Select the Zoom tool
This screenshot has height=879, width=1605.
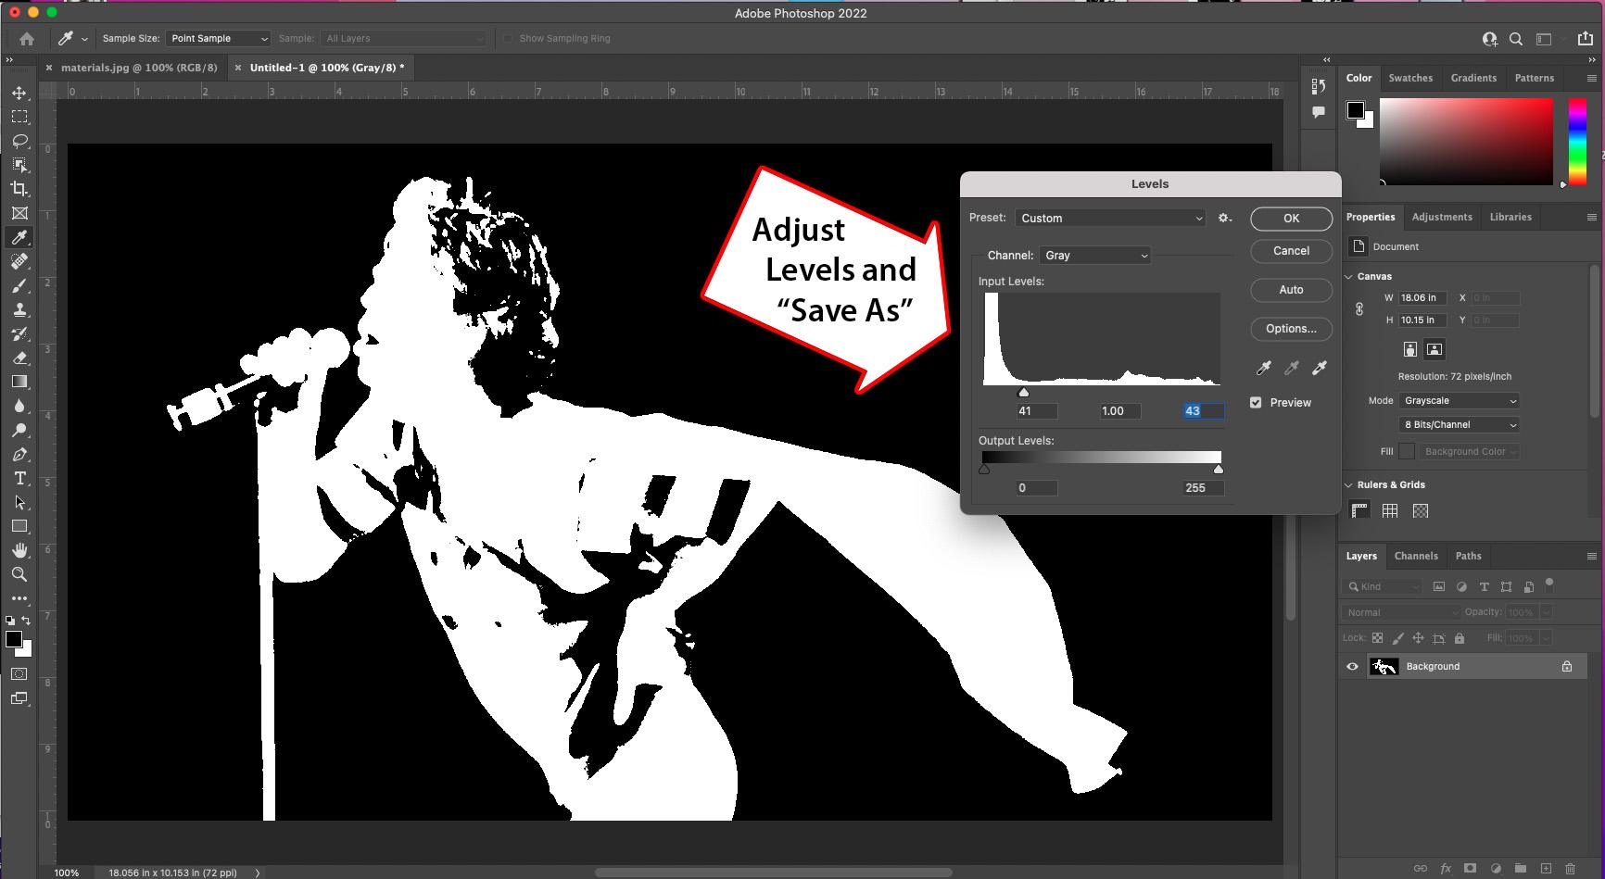pos(19,574)
